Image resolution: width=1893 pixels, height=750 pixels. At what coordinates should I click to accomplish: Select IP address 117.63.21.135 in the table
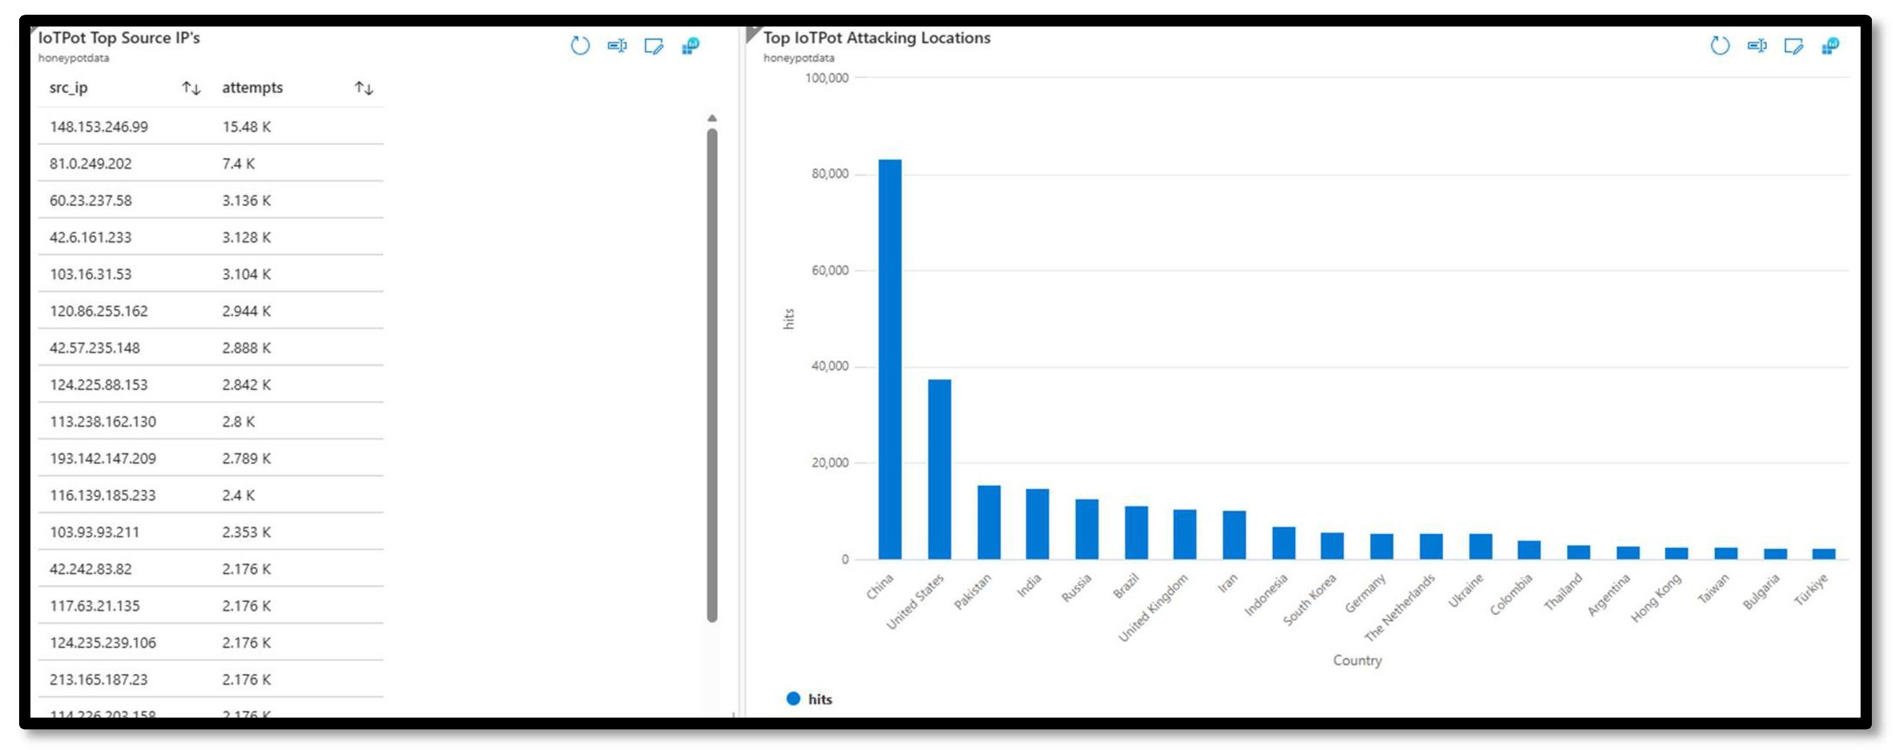click(94, 605)
